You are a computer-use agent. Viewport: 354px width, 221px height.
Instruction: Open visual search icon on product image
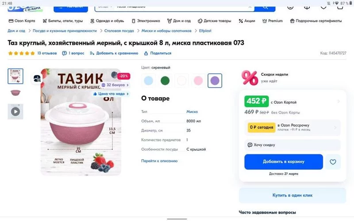(37, 79)
